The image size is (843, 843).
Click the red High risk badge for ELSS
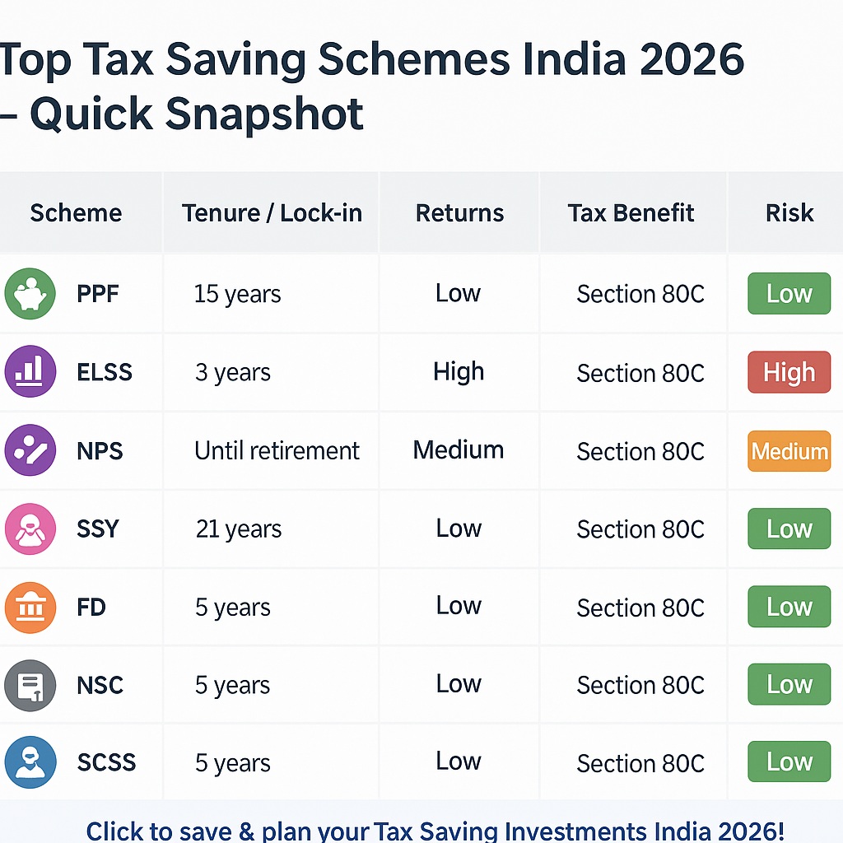tap(789, 372)
